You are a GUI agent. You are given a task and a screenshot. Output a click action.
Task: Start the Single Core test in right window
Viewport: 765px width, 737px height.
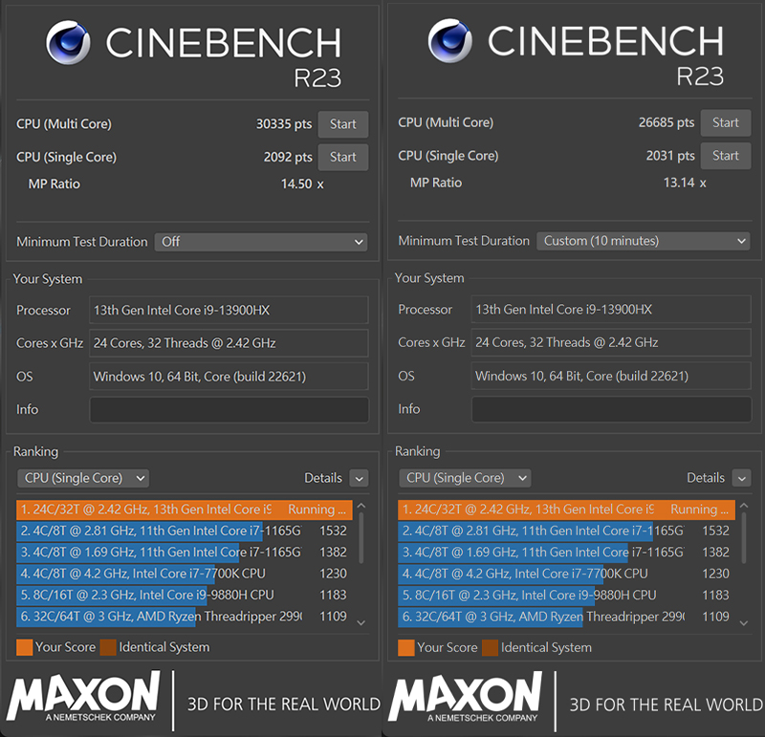pos(726,156)
